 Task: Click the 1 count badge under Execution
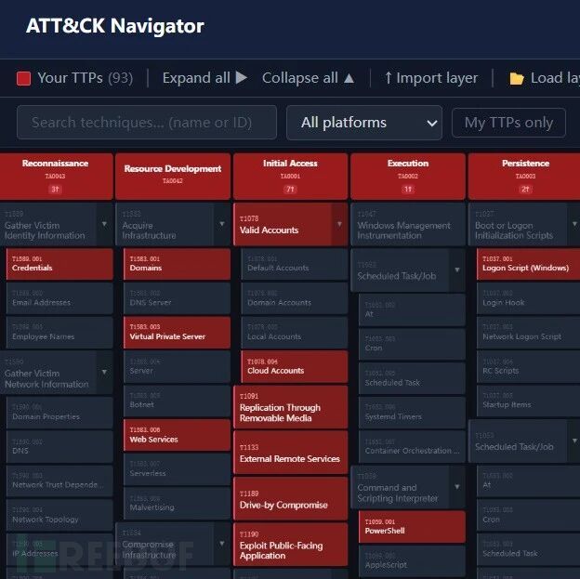[408, 190]
